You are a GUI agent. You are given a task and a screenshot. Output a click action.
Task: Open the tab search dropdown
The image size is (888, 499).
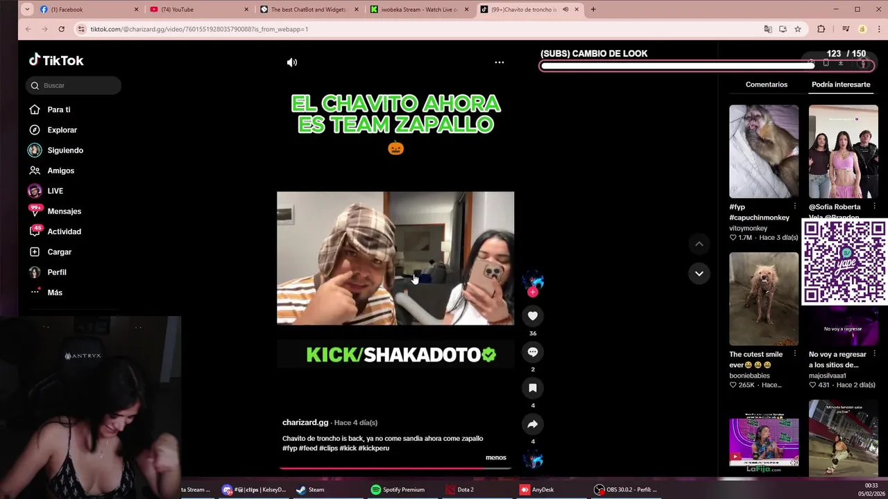27,10
